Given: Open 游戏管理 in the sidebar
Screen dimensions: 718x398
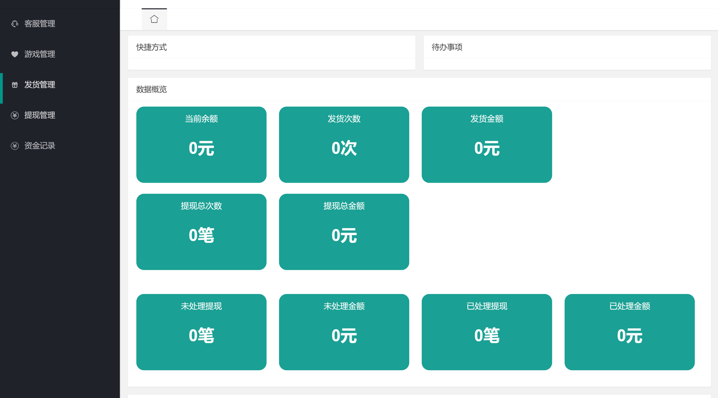Looking at the screenshot, I should (x=40, y=54).
